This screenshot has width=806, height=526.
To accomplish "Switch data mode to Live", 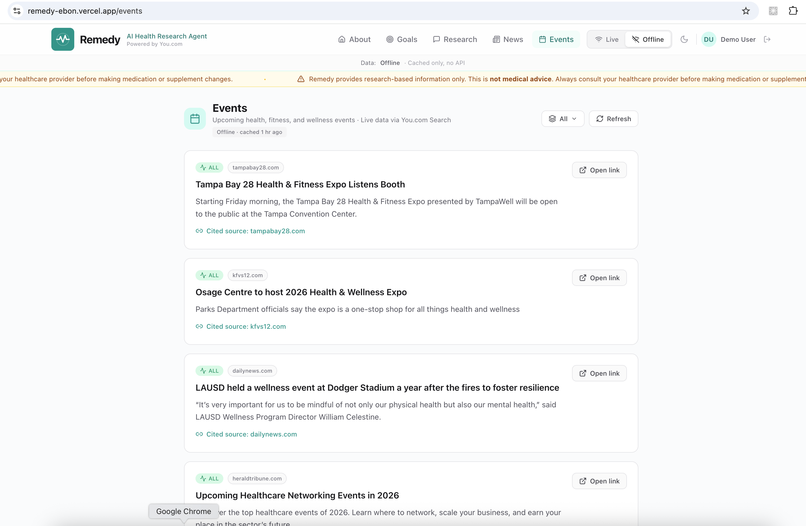I will tap(606, 39).
